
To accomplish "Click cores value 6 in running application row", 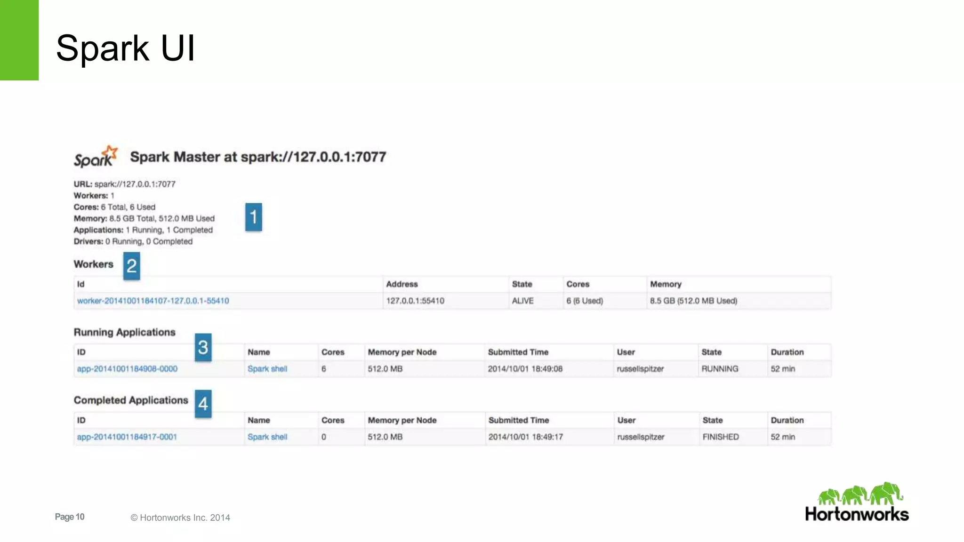I will pos(324,369).
